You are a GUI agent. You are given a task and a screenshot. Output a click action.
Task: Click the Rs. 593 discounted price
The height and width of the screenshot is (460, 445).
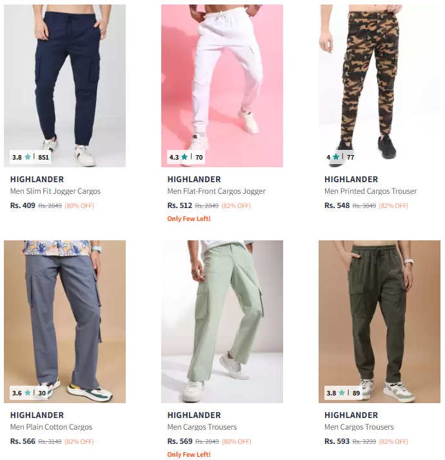pyautogui.click(x=337, y=441)
